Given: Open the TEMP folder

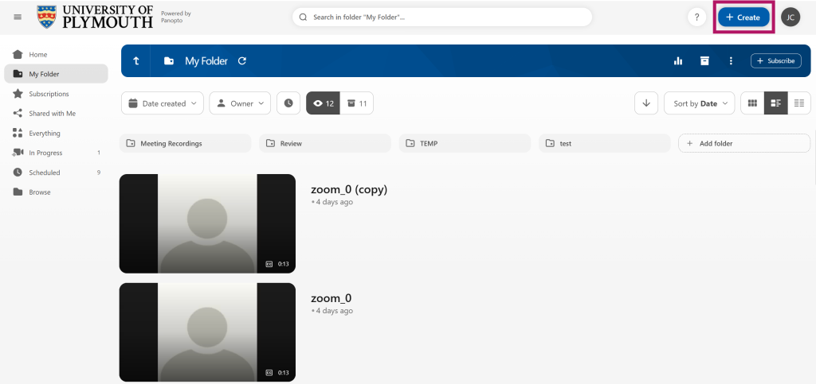Looking at the screenshot, I should pyautogui.click(x=465, y=143).
